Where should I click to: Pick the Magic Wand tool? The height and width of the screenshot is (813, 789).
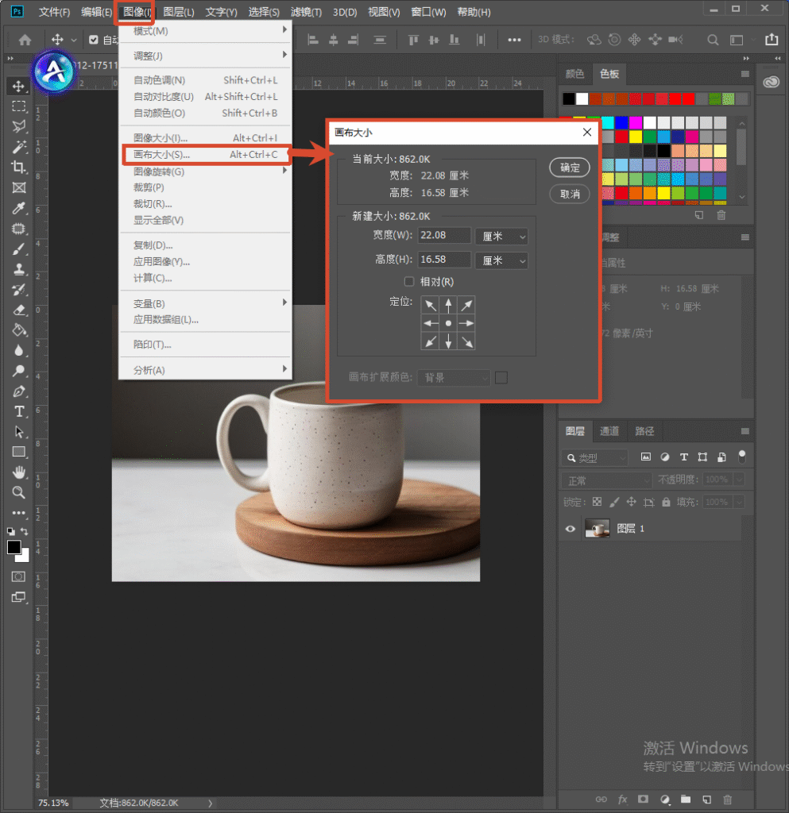coord(19,147)
